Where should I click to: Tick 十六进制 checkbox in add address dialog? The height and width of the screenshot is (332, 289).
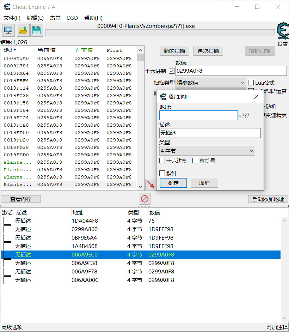click(162, 161)
